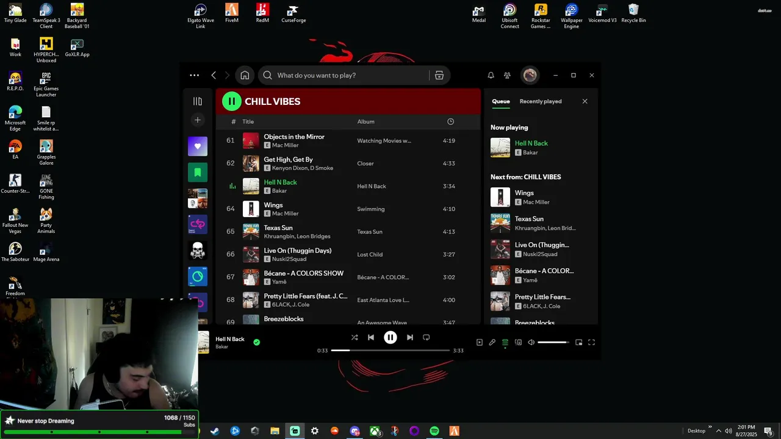Go back with the left chevron
This screenshot has height=439, width=781.
(x=214, y=75)
